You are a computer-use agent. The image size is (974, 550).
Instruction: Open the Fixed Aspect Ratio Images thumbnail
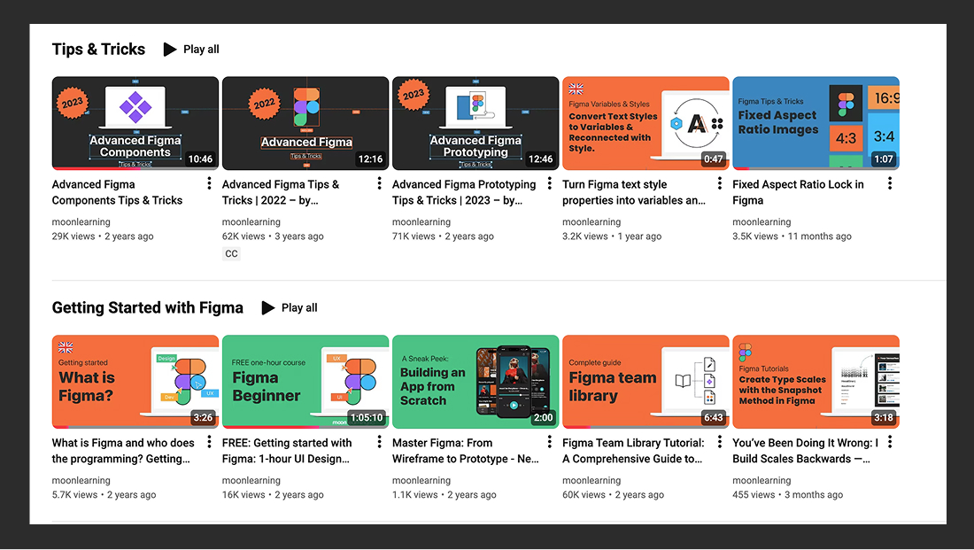click(x=816, y=123)
